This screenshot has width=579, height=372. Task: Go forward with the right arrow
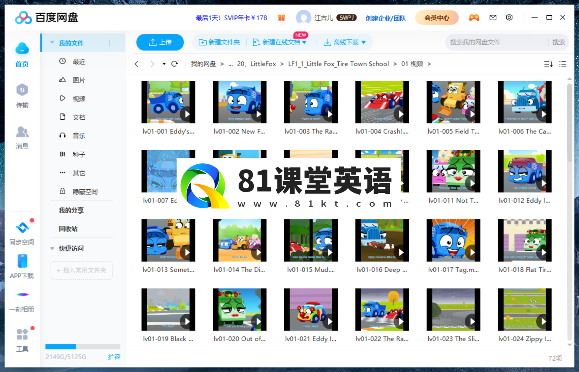(x=152, y=64)
